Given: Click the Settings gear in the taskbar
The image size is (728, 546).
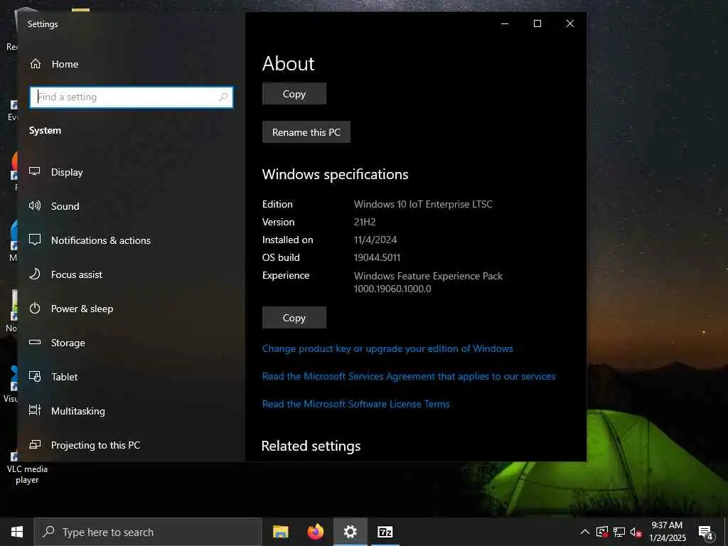Looking at the screenshot, I should (350, 532).
